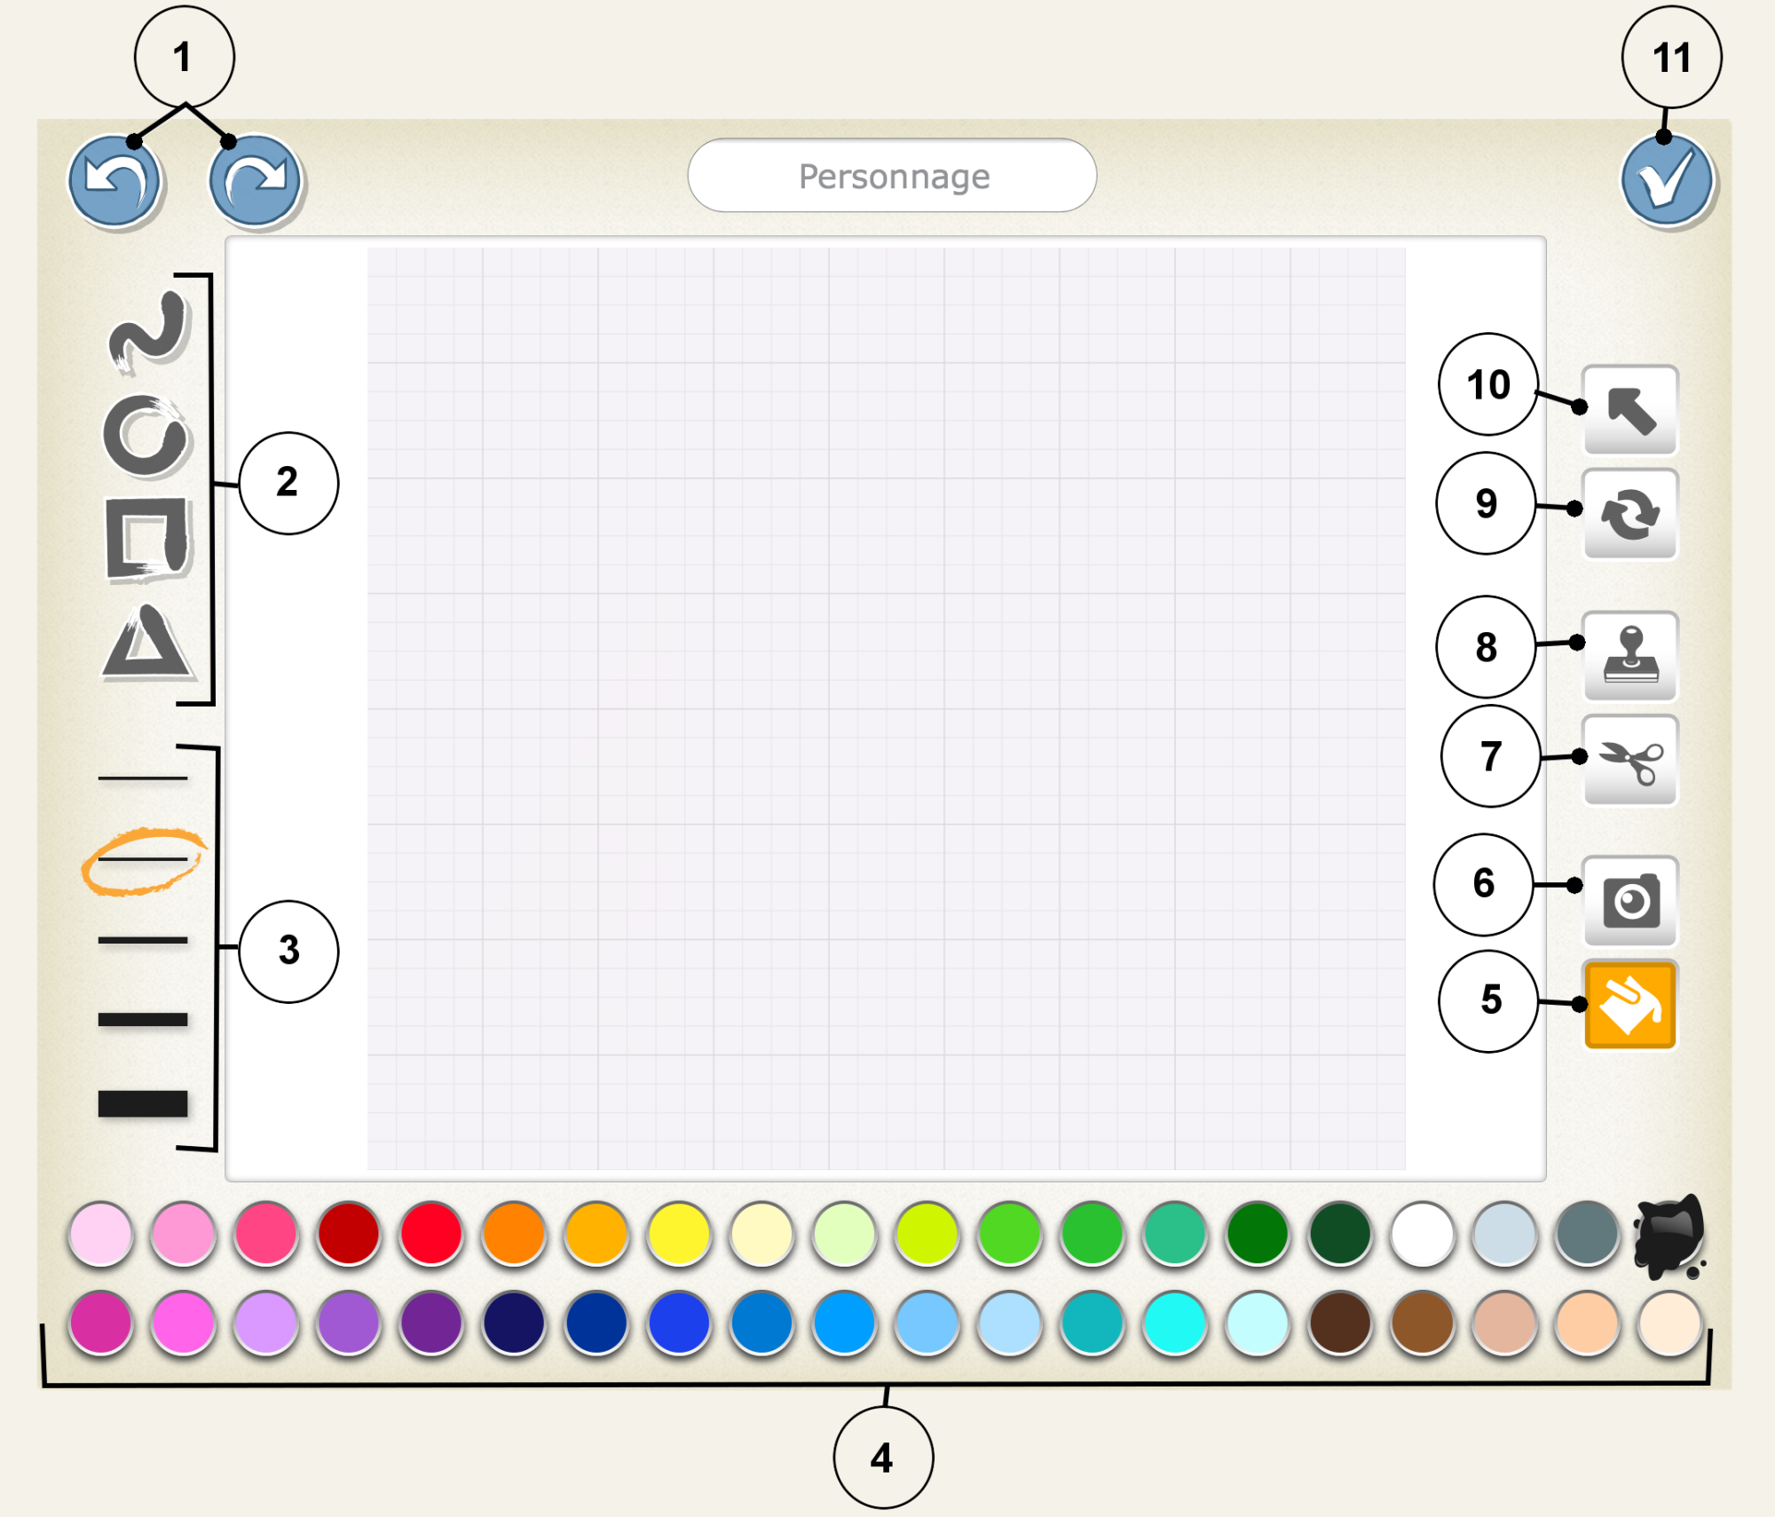Choose the thinnest line thickness
Viewport: 1775px width, 1517px height.
pos(143,778)
